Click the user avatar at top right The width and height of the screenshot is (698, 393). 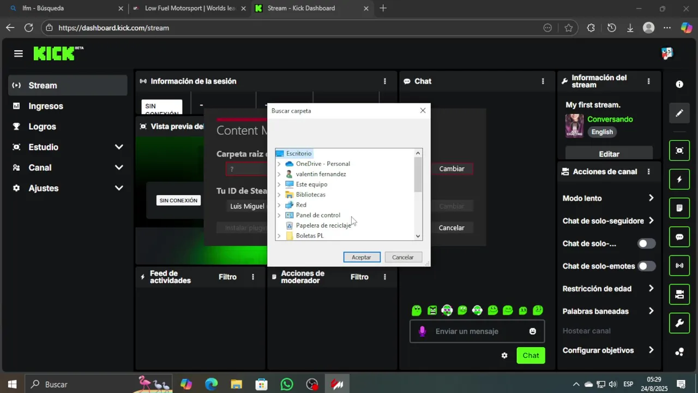pos(667,53)
